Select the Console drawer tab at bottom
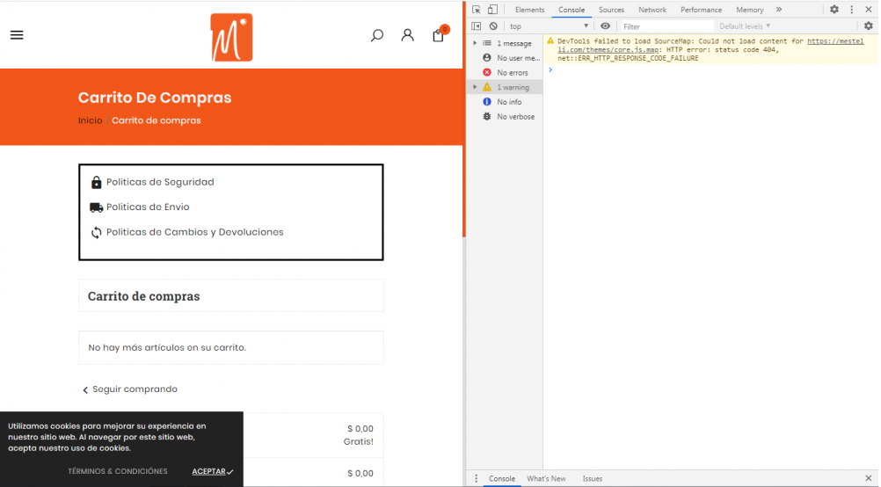 coord(502,478)
